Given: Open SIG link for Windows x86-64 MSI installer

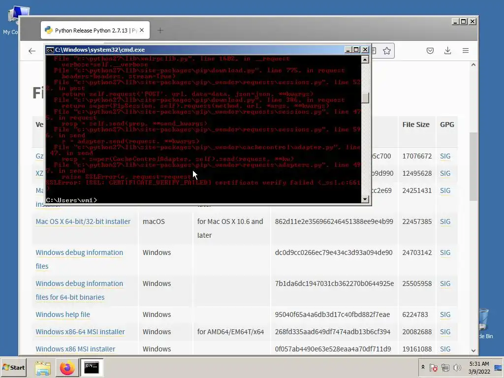Looking at the screenshot, I should (445, 332).
